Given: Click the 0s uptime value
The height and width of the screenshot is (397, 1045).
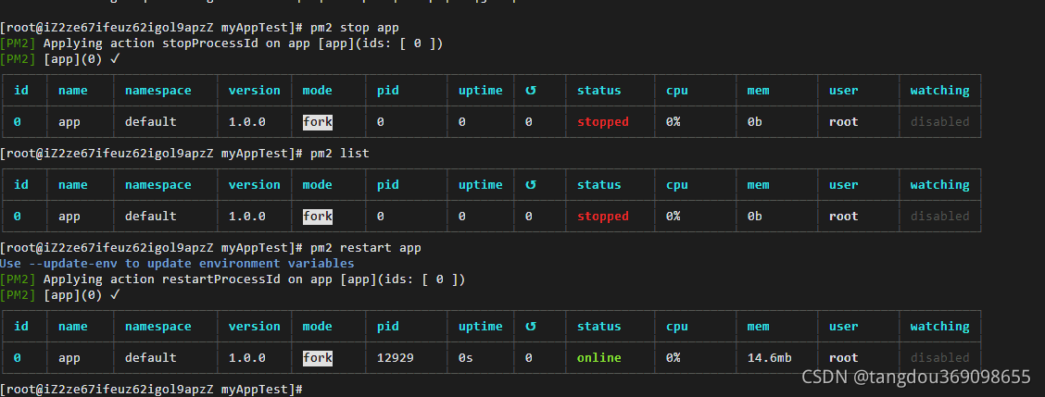Looking at the screenshot, I should pyautogui.click(x=466, y=358).
